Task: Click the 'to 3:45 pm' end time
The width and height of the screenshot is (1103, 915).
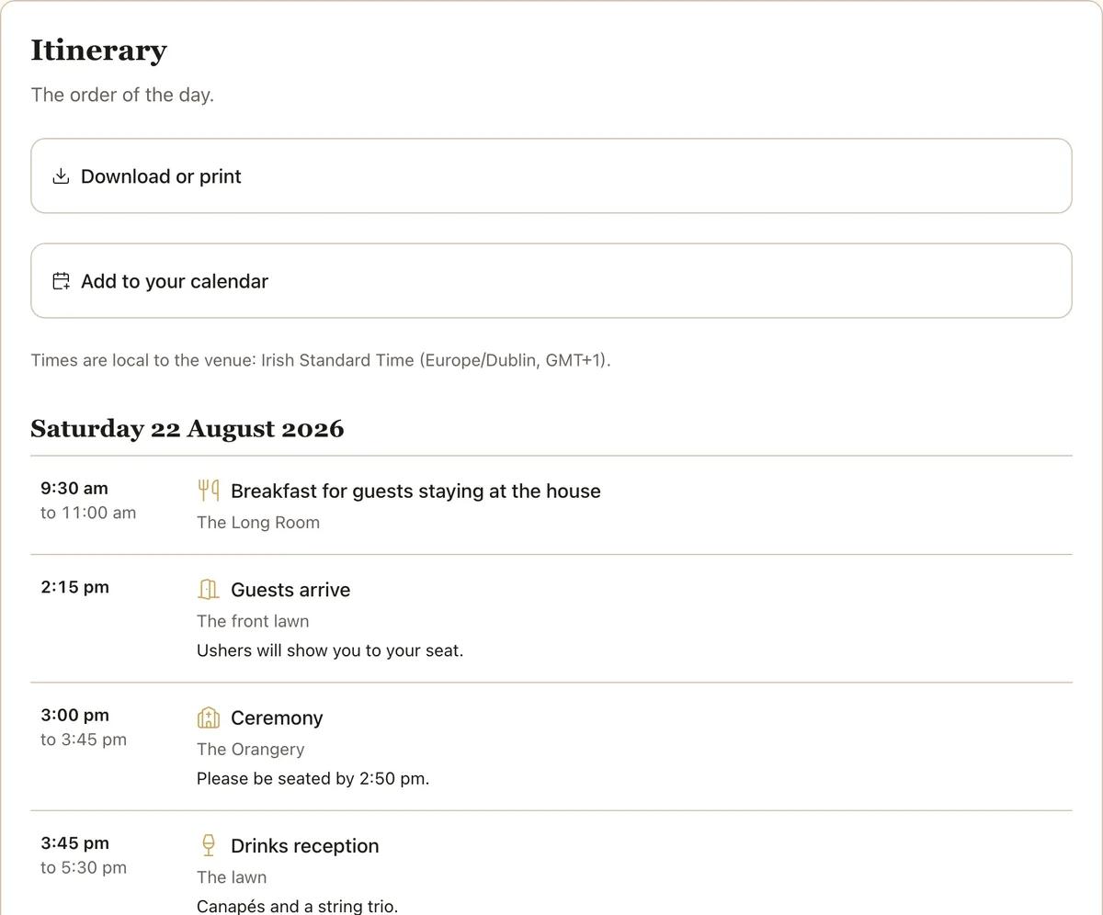Action: (84, 740)
